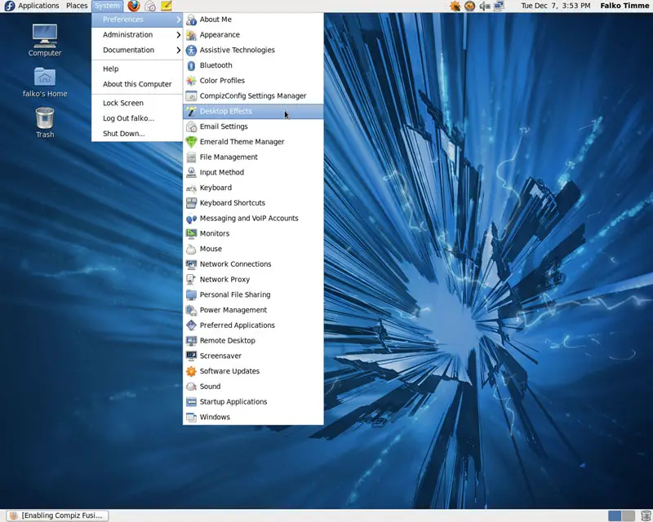This screenshot has width=653, height=522.
Task: Select Personal File Sharing
Action: point(253,294)
